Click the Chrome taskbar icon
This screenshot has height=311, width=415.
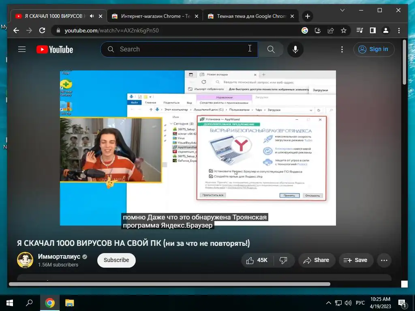click(49, 303)
